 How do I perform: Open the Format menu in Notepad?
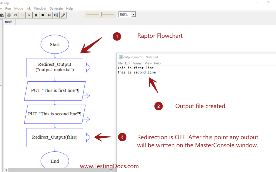tap(137, 63)
